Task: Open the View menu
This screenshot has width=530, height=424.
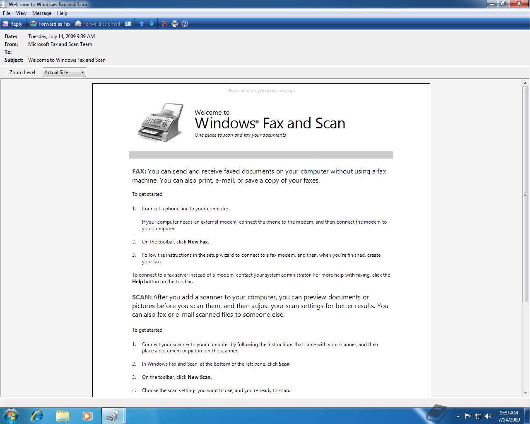Action: click(x=21, y=13)
